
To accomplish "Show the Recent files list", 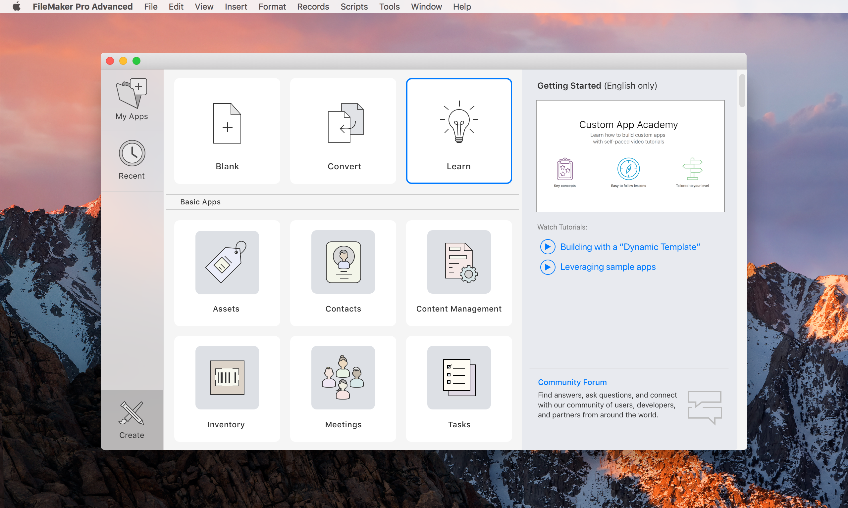I will (x=132, y=160).
